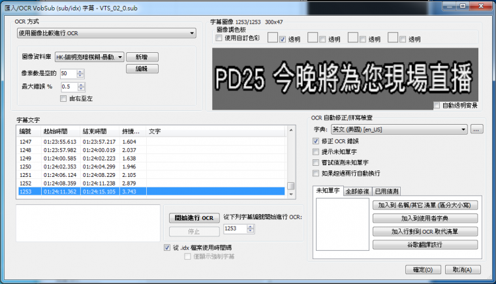Image resolution: width=496 pixels, height=284 pixels.
Task: Click the 確定(O) OK button
Action: coord(423,270)
